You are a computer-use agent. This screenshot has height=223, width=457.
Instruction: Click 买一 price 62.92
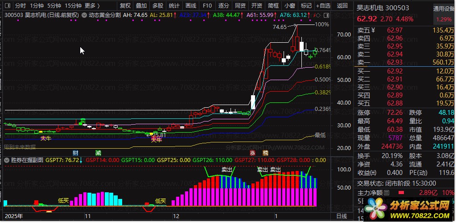pyautogui.click(x=395, y=71)
